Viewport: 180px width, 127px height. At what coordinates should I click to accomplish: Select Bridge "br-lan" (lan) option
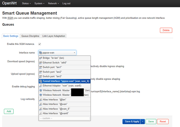point(65,58)
